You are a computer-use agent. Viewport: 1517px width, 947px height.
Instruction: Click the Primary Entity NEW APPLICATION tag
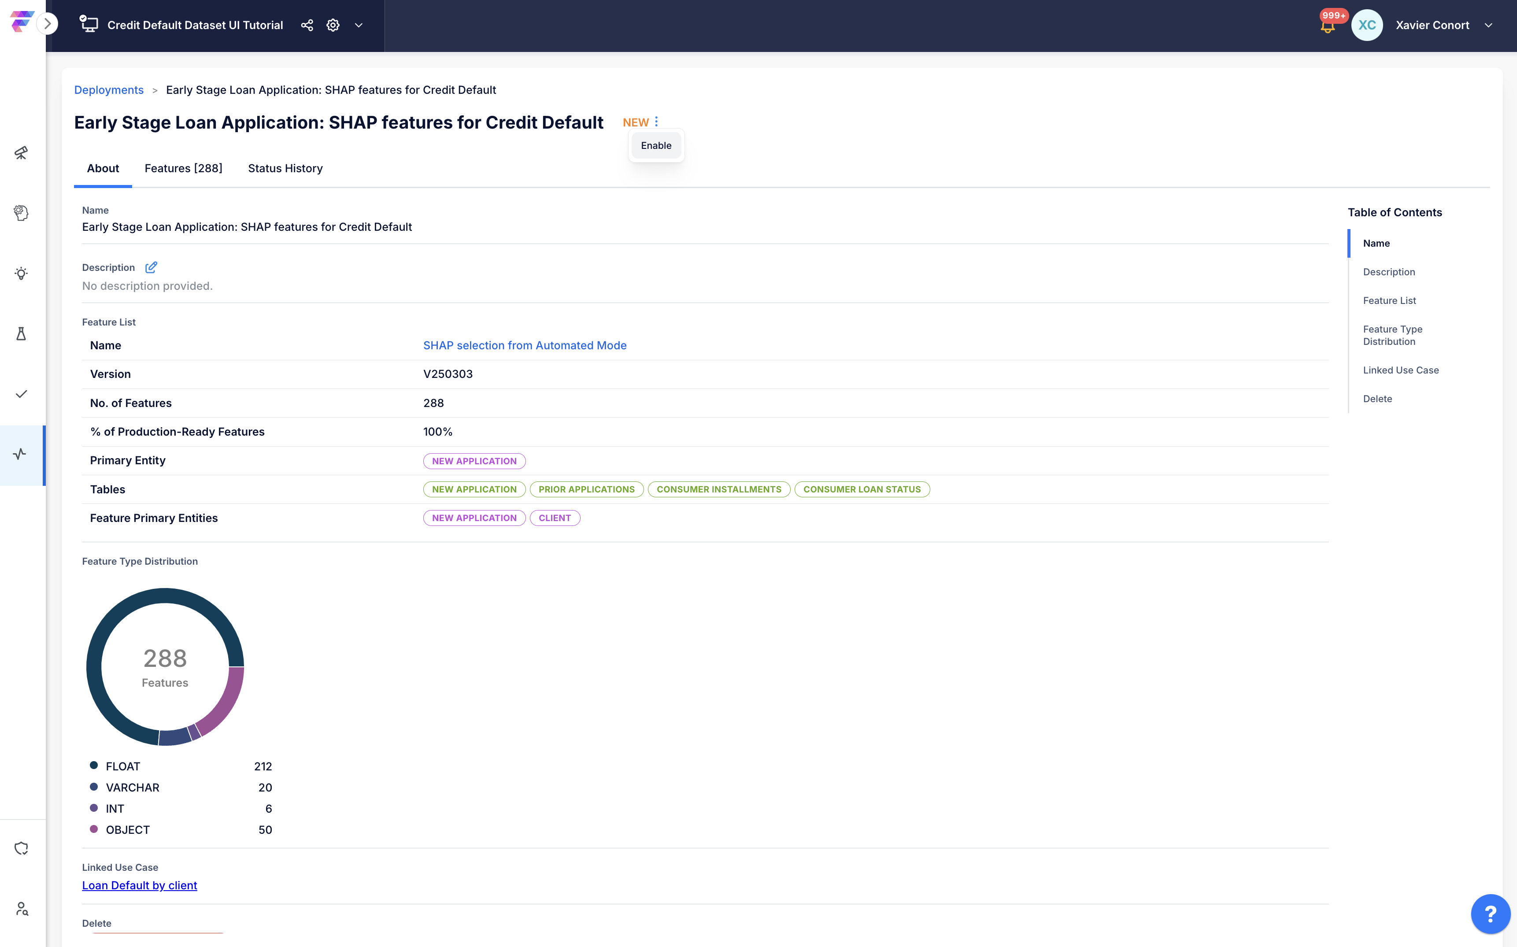[x=474, y=461]
